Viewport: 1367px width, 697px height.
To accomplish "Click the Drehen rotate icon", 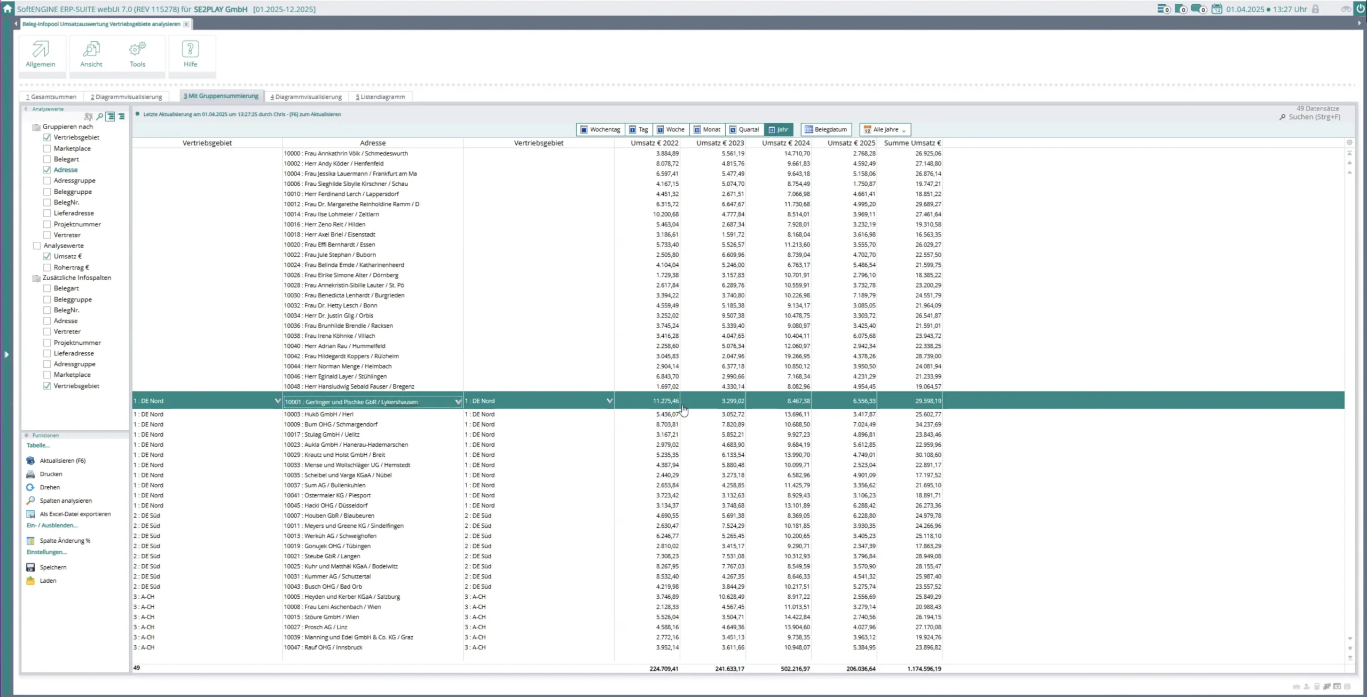I will coord(30,487).
